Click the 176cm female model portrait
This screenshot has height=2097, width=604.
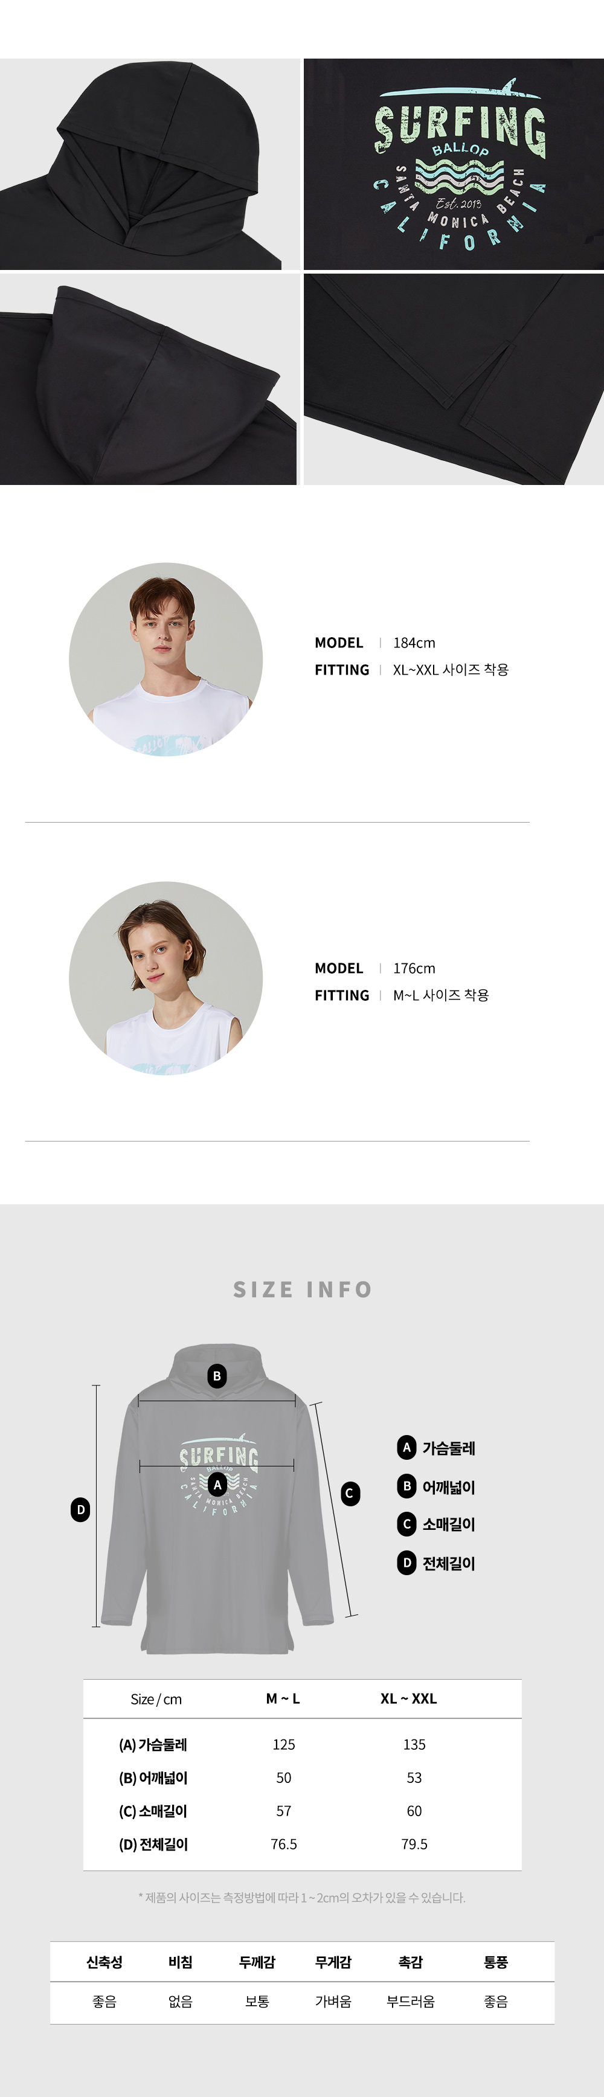coord(166,978)
